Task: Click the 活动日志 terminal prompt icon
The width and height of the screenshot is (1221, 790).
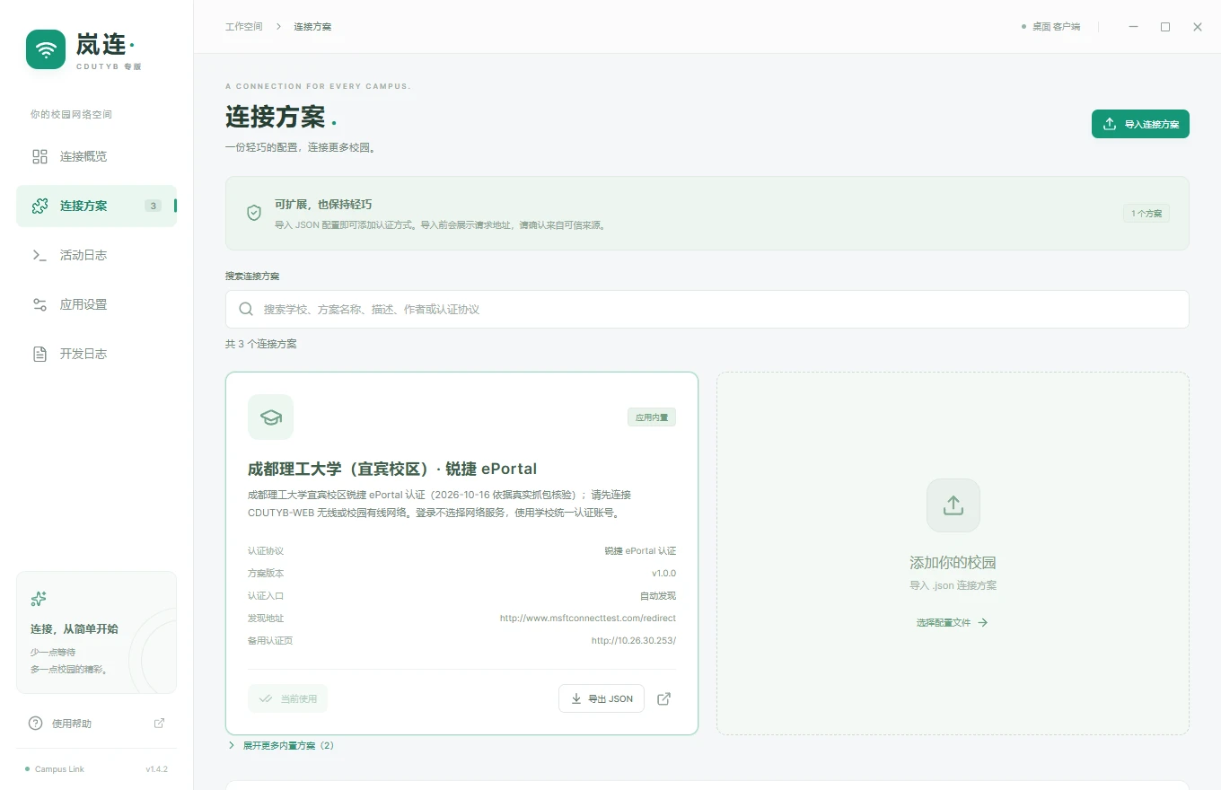Action: point(40,255)
